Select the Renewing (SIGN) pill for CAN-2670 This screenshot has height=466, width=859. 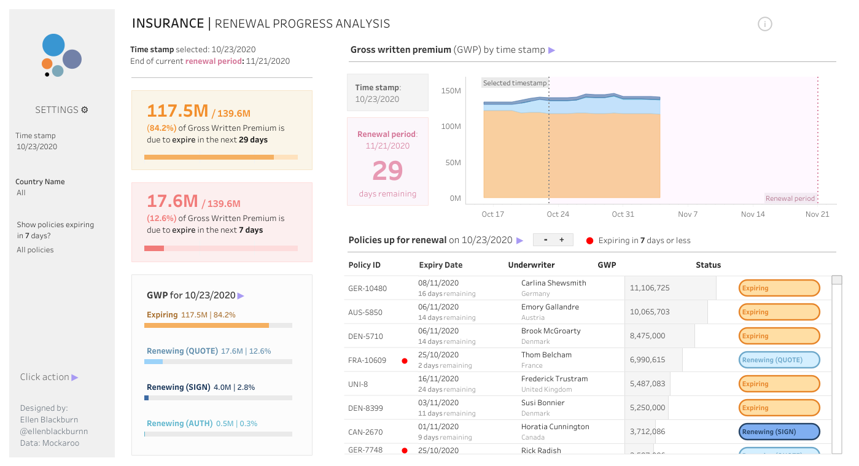pyautogui.click(x=779, y=432)
